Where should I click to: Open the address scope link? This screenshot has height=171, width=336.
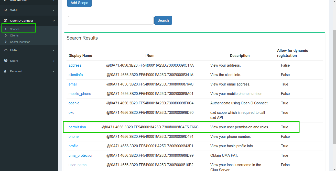point(75,65)
